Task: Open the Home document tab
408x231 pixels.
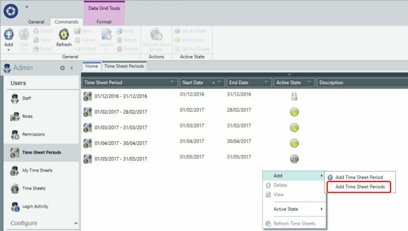Action: coord(92,66)
